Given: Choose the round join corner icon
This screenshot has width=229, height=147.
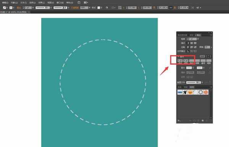Looking at the screenshot, I should pos(192,47).
